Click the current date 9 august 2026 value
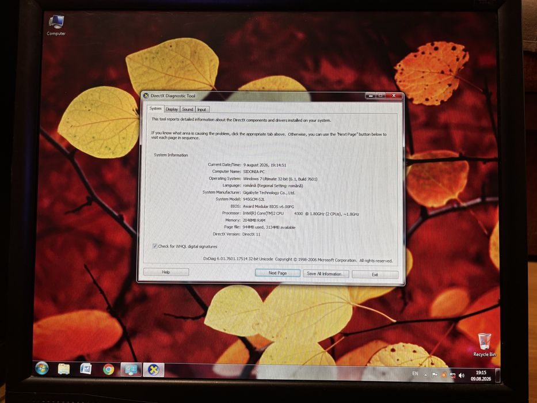The image size is (537, 403). pyautogui.click(x=265, y=165)
